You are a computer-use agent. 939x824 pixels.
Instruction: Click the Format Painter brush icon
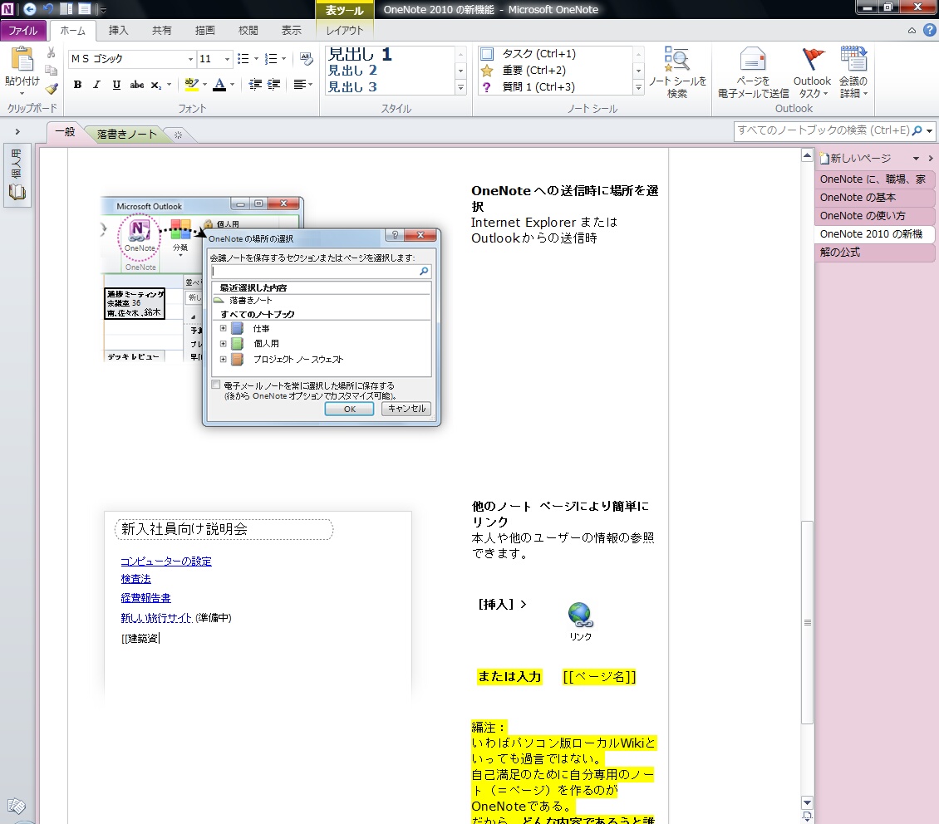[52, 88]
